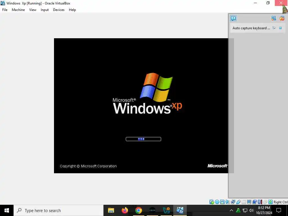Minimize the VirtualBox window
288x216 pixels.
tap(255, 3)
